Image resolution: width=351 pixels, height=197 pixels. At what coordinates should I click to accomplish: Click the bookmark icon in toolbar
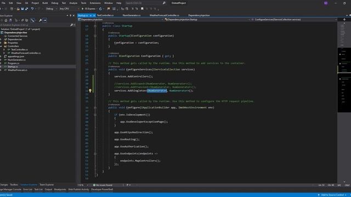(142, 9)
